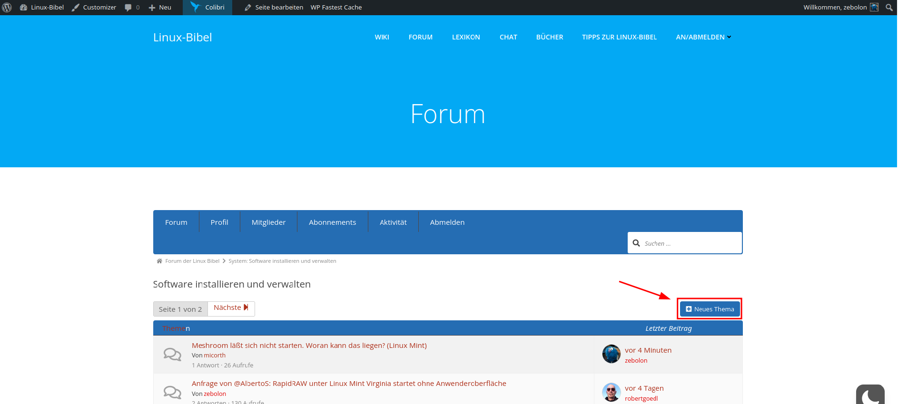Open the Mitglieder forum tab
This screenshot has width=898, height=404.
point(268,222)
